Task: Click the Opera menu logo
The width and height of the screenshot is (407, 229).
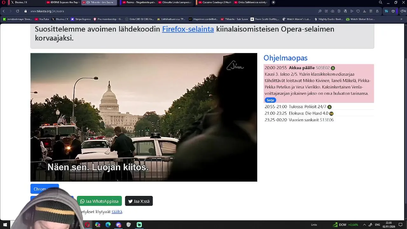Action: click(3, 2)
